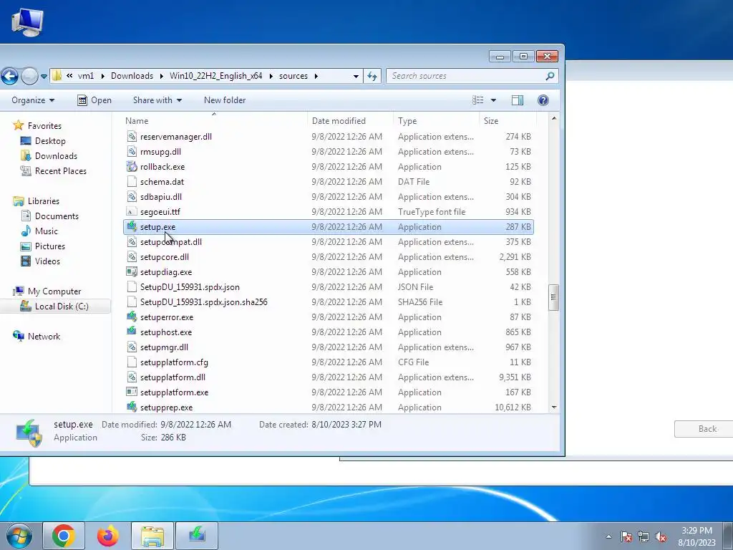Click New folder in the toolbar
This screenshot has height=550, width=733.
click(224, 100)
